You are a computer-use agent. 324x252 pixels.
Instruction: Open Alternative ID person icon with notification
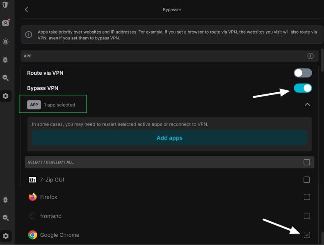(5, 23)
